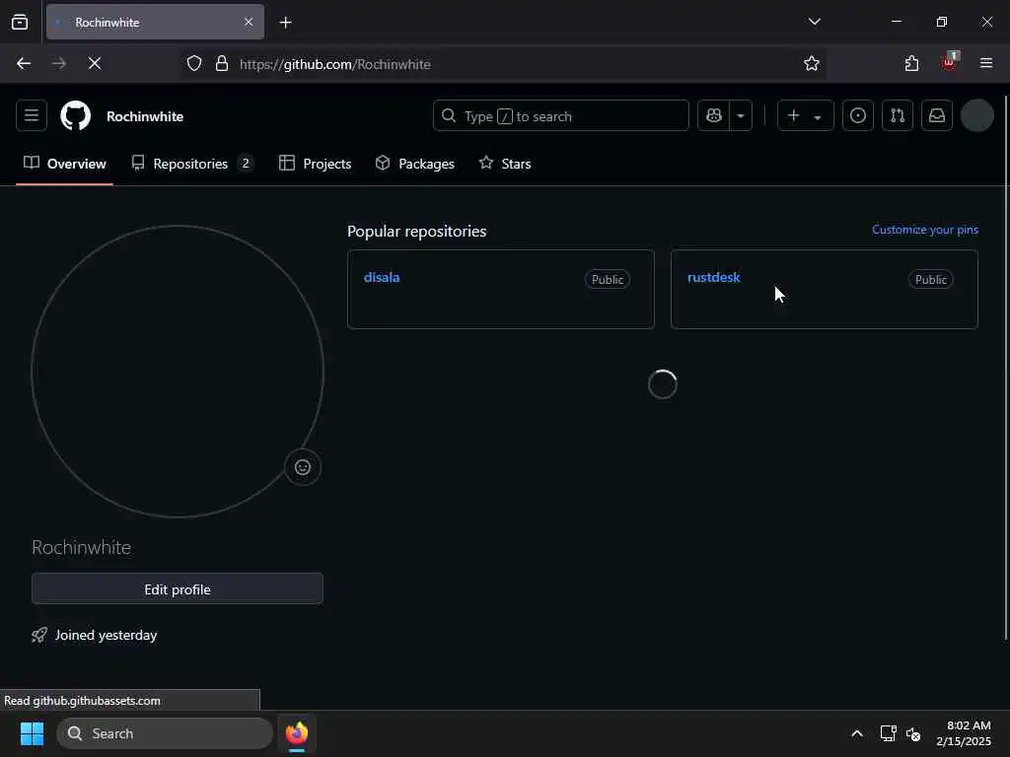This screenshot has width=1010, height=757.
Task: Click the Edit profile button
Action: tap(178, 589)
